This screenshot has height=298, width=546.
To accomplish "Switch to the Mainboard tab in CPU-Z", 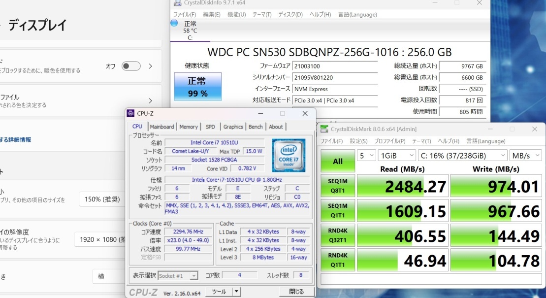I will 162,127.
